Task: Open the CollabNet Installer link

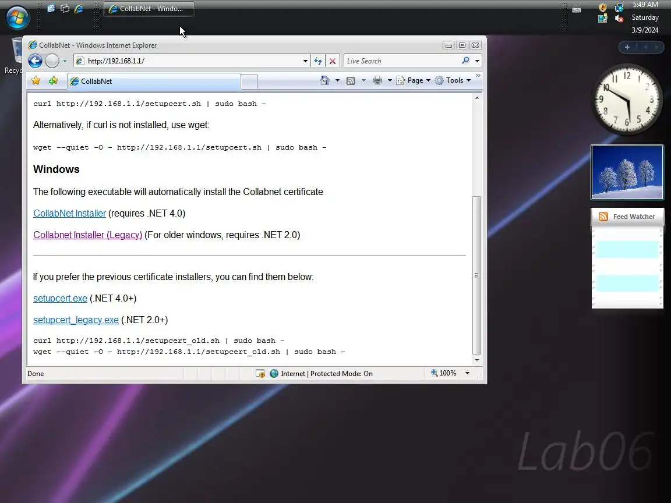Action: pos(69,214)
